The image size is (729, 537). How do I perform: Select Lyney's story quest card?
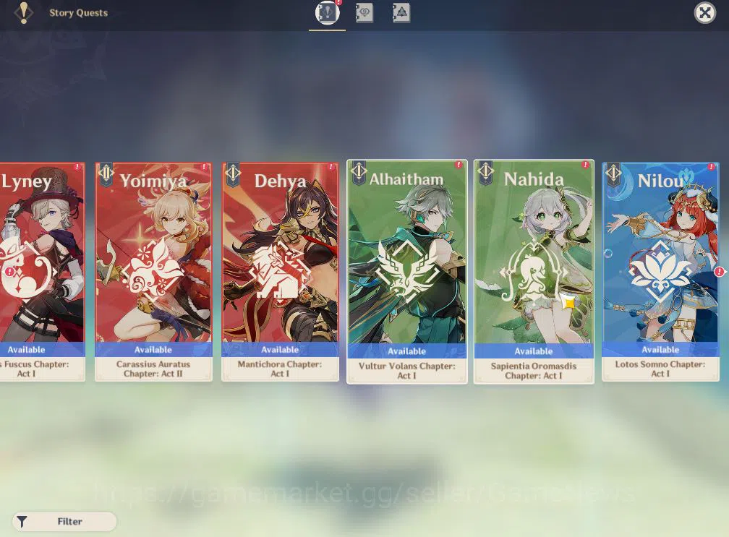pyautogui.click(x=42, y=272)
